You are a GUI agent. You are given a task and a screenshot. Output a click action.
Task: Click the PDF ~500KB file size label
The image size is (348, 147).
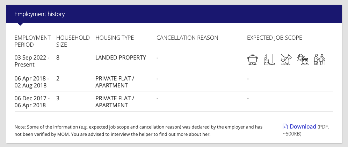coord(306,130)
